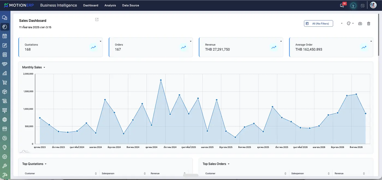382x180 pixels.
Task: Expand the caret right of the filters box
Action: click(342, 23)
